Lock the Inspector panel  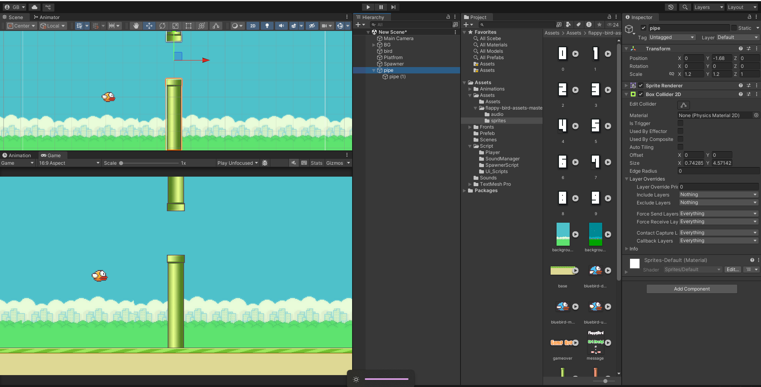click(749, 17)
